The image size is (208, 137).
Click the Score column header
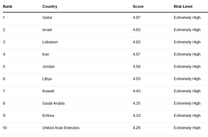pos(138,7)
